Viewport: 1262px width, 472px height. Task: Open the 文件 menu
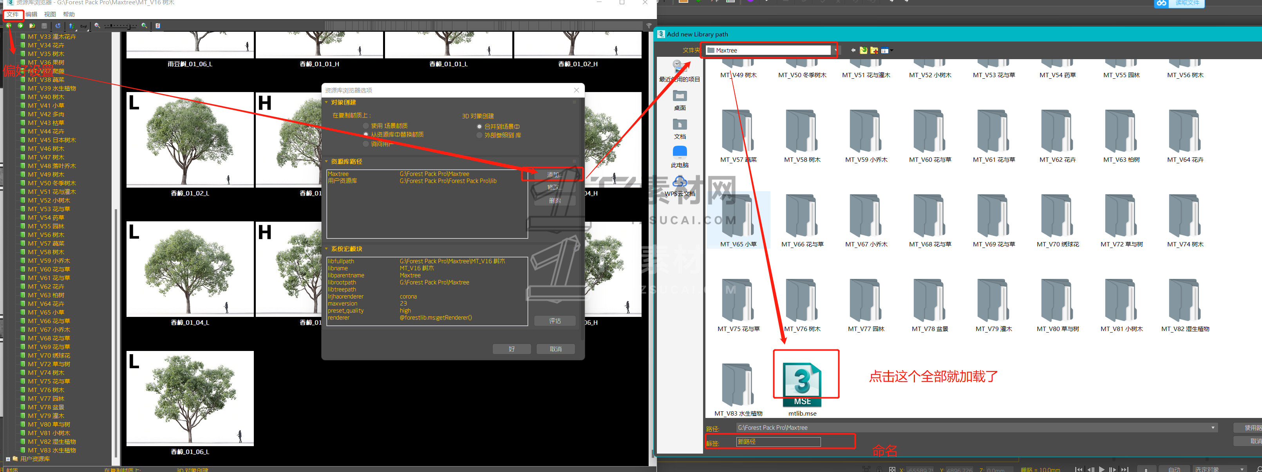pyautogui.click(x=12, y=14)
